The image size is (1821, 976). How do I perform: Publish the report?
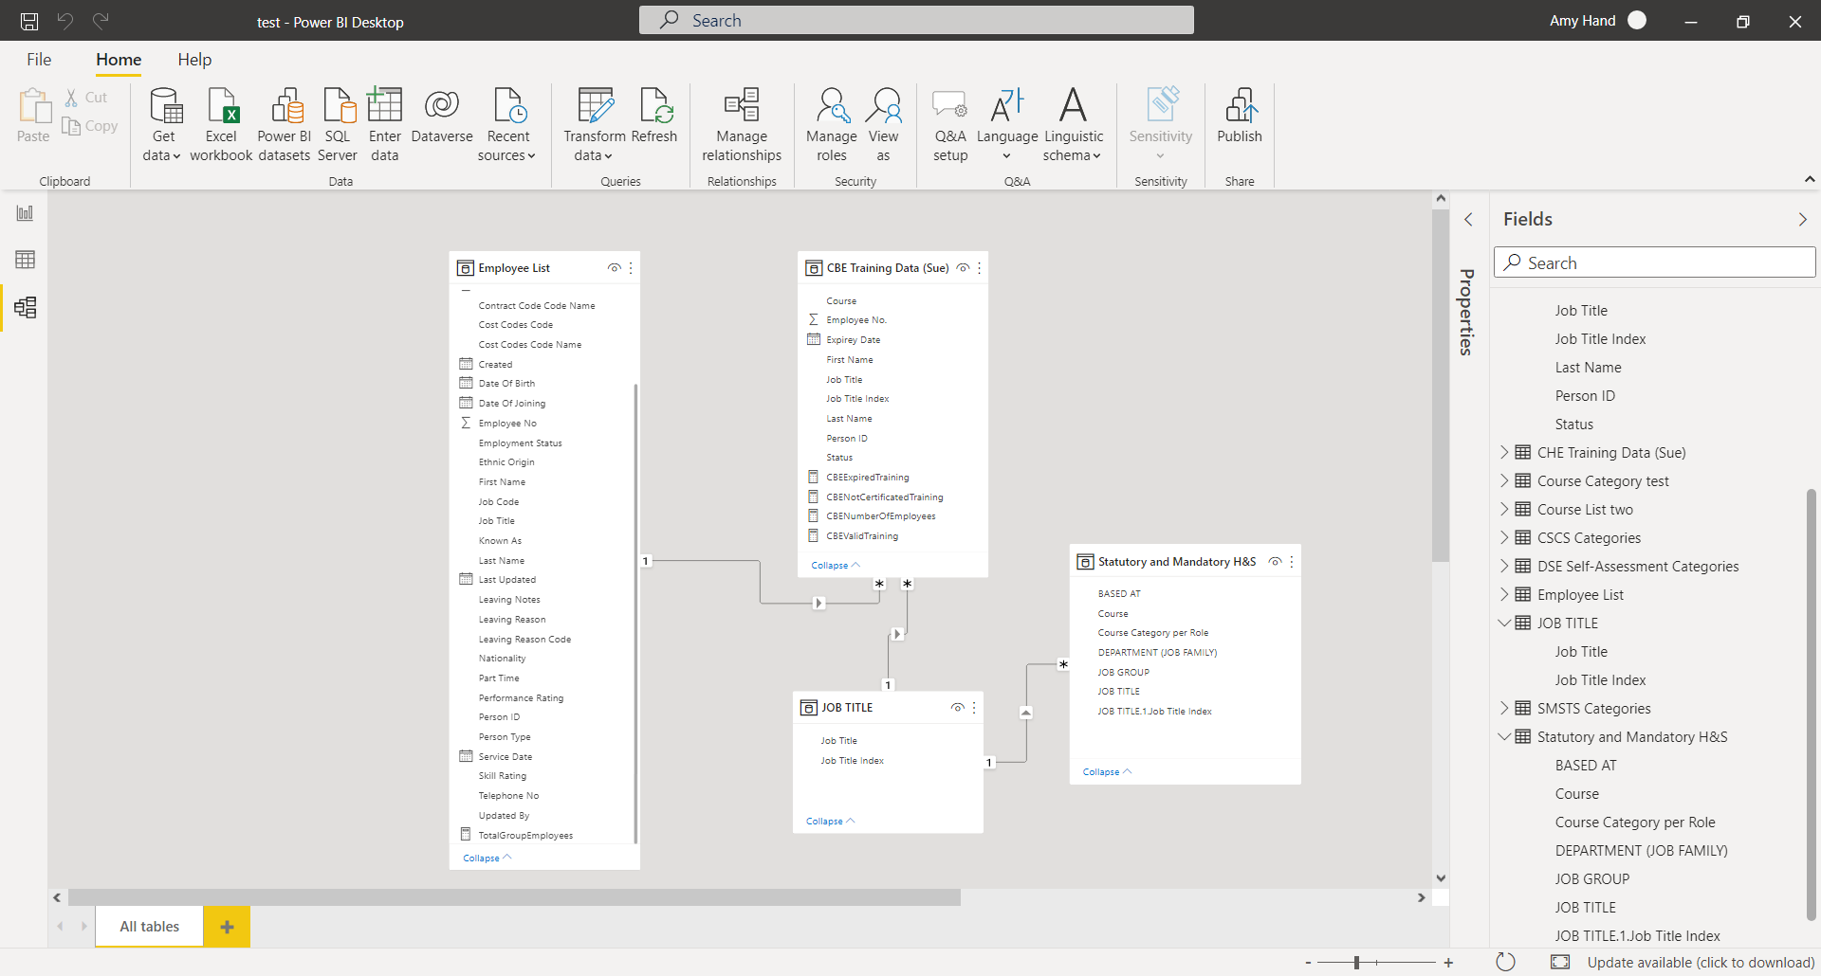tap(1240, 116)
